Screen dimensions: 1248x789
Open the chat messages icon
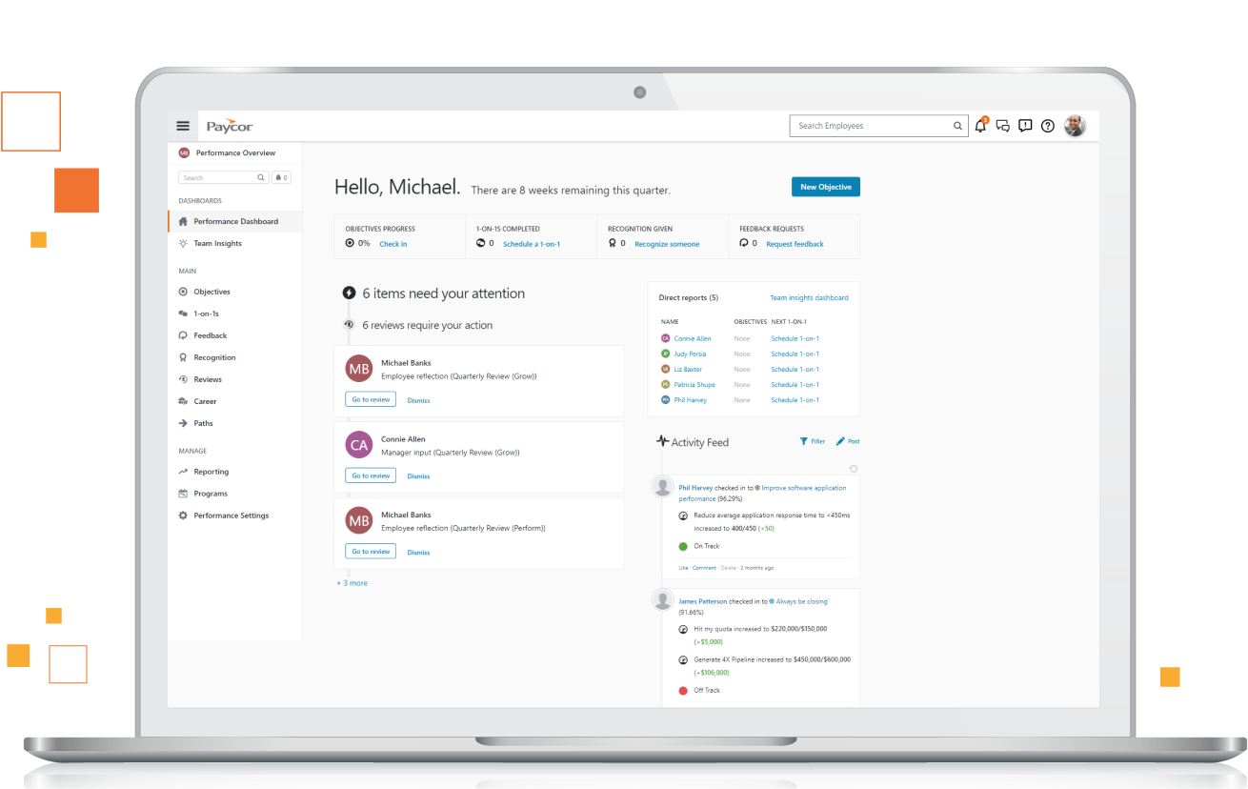[1003, 126]
